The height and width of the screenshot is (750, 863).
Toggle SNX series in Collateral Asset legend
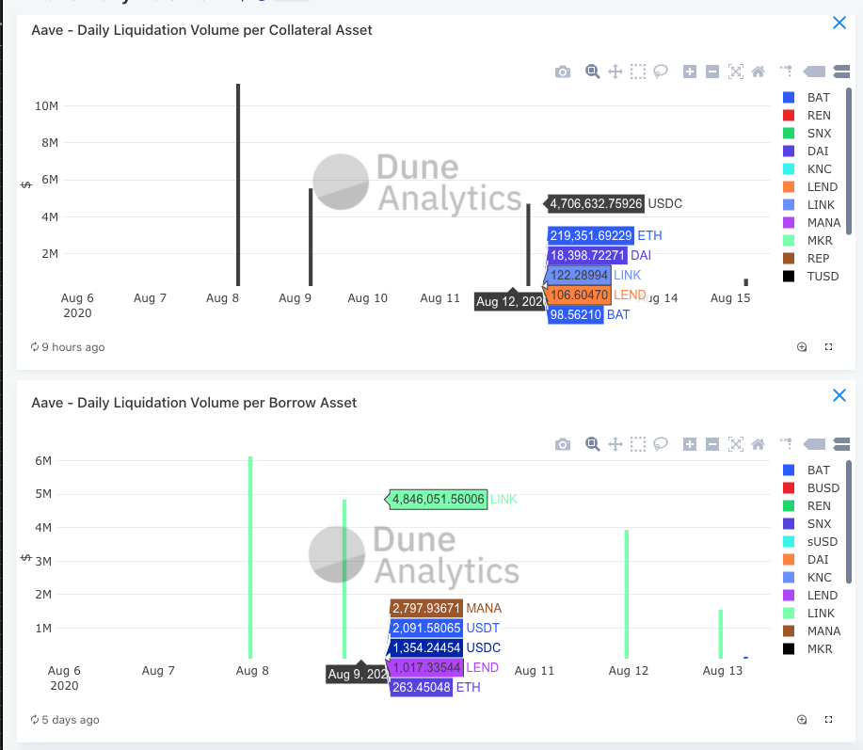click(807, 134)
